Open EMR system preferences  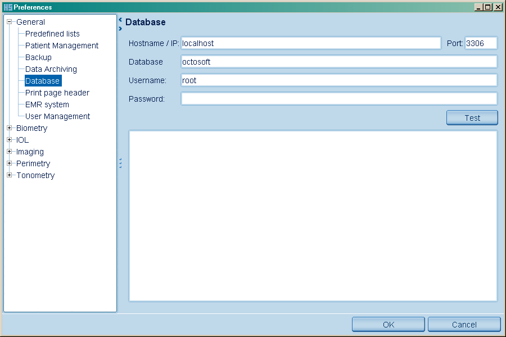(x=47, y=104)
